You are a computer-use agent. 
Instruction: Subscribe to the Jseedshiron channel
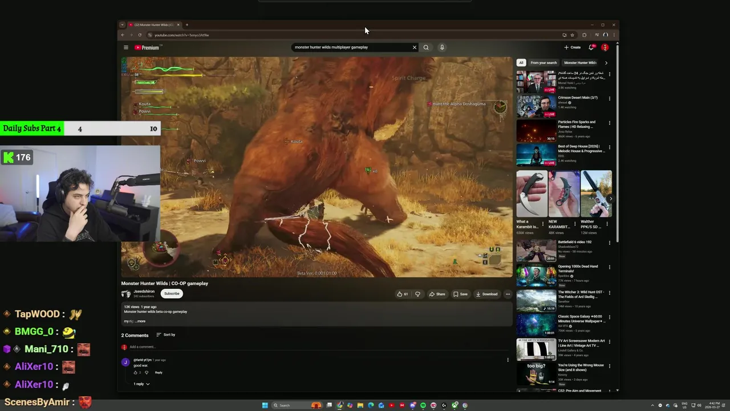(x=172, y=293)
